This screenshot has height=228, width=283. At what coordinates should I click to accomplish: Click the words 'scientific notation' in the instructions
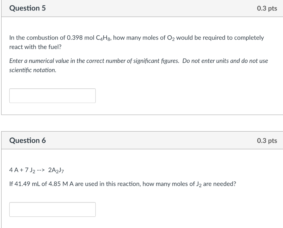click(33, 70)
